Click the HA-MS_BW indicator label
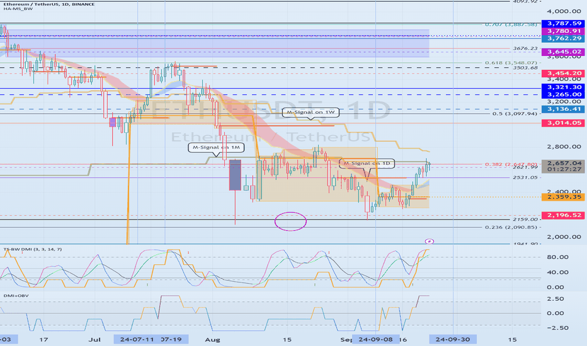587x346 pixels. (18, 9)
